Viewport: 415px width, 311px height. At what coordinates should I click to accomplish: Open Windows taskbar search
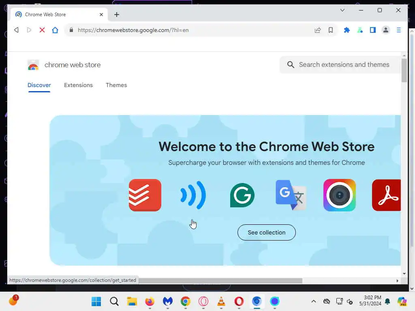pyautogui.click(x=114, y=301)
